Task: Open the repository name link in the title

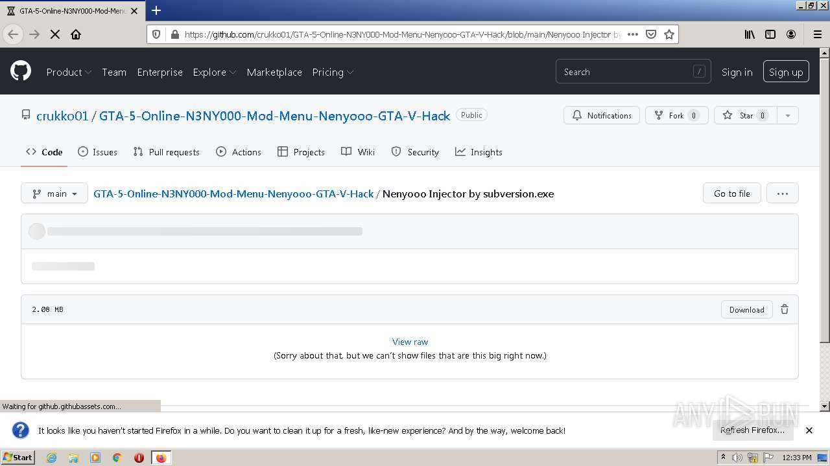Action: click(x=274, y=116)
